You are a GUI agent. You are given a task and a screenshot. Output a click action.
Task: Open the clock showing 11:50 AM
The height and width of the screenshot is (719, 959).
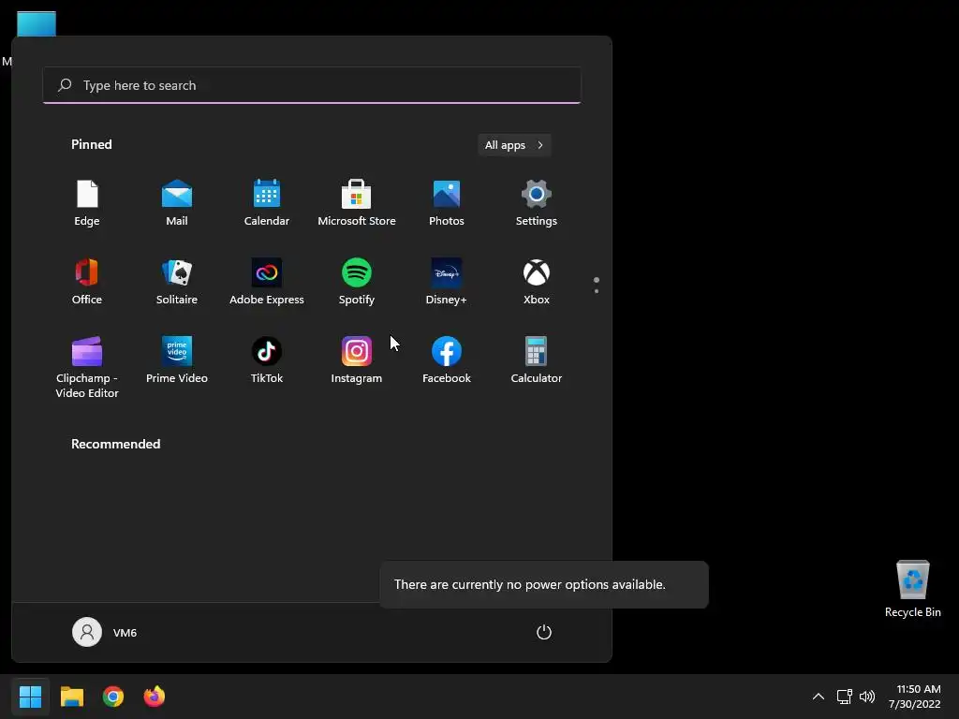[x=914, y=697]
